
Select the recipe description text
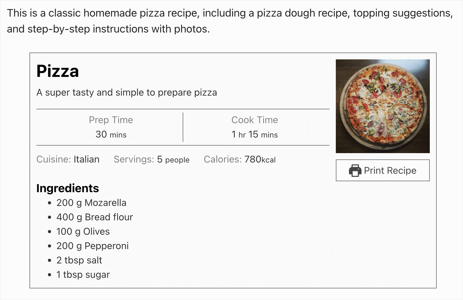tap(127, 92)
